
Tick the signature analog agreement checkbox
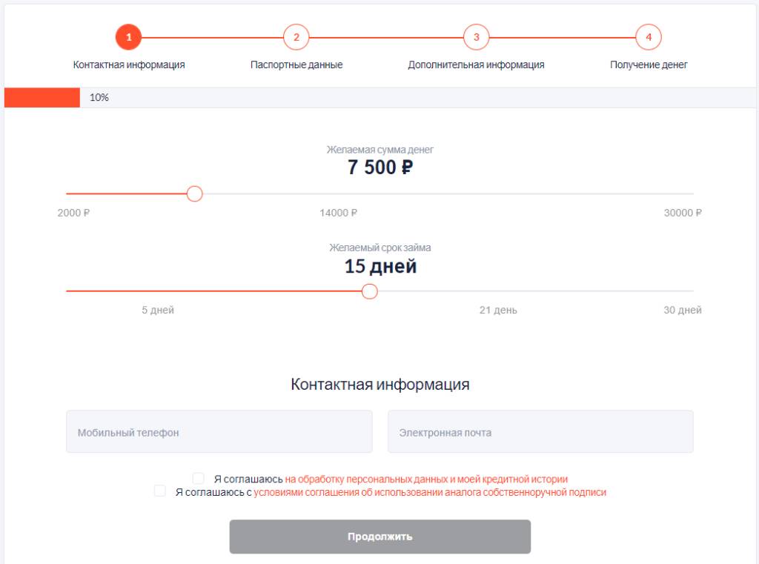point(160,491)
